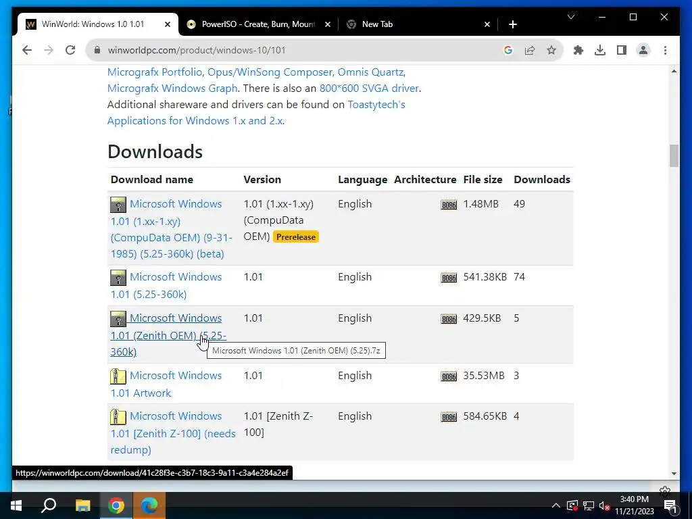Click the site lock icon in address bar
The height and width of the screenshot is (519, 692).
point(97,50)
